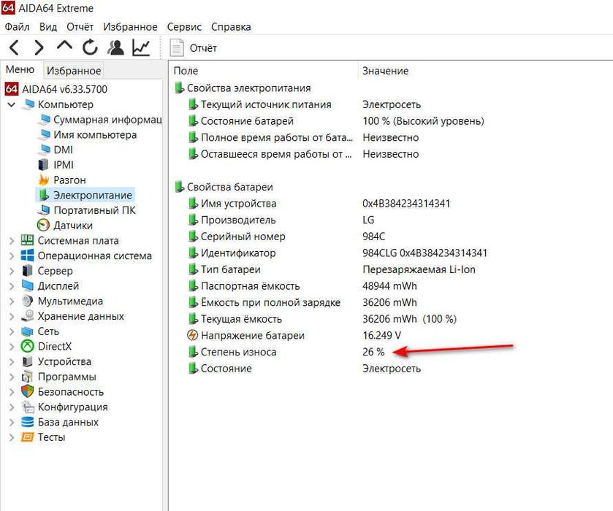Click the Forward navigation arrow
This screenshot has height=511, width=613.
point(39,47)
